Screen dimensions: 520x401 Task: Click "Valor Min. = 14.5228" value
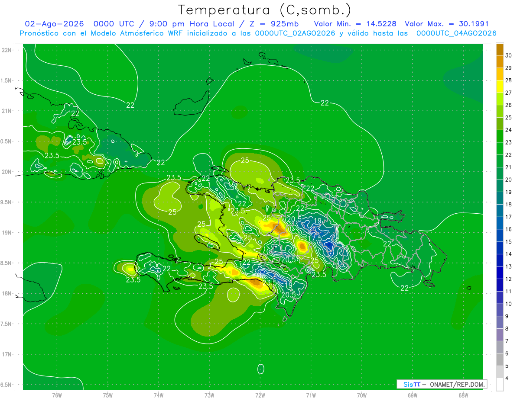355,24
